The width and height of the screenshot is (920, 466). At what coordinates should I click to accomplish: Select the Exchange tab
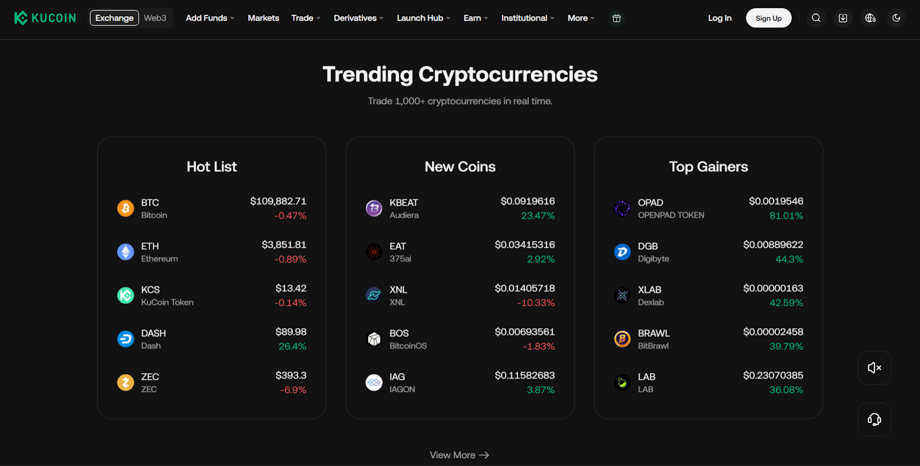114,18
